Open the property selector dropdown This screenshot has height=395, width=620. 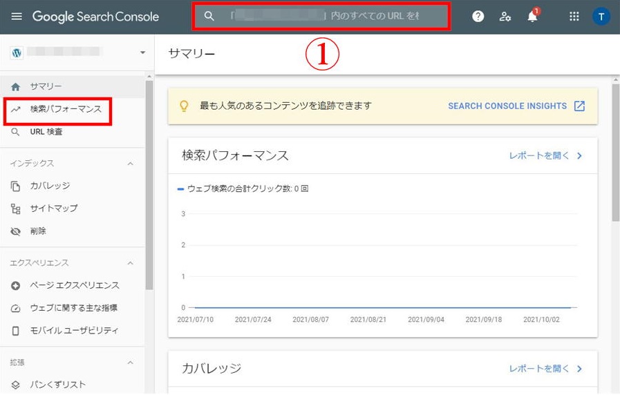point(142,52)
